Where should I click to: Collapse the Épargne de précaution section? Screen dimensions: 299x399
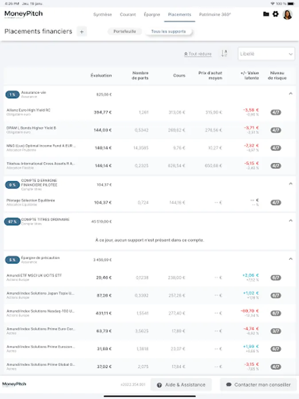[x=291, y=259]
